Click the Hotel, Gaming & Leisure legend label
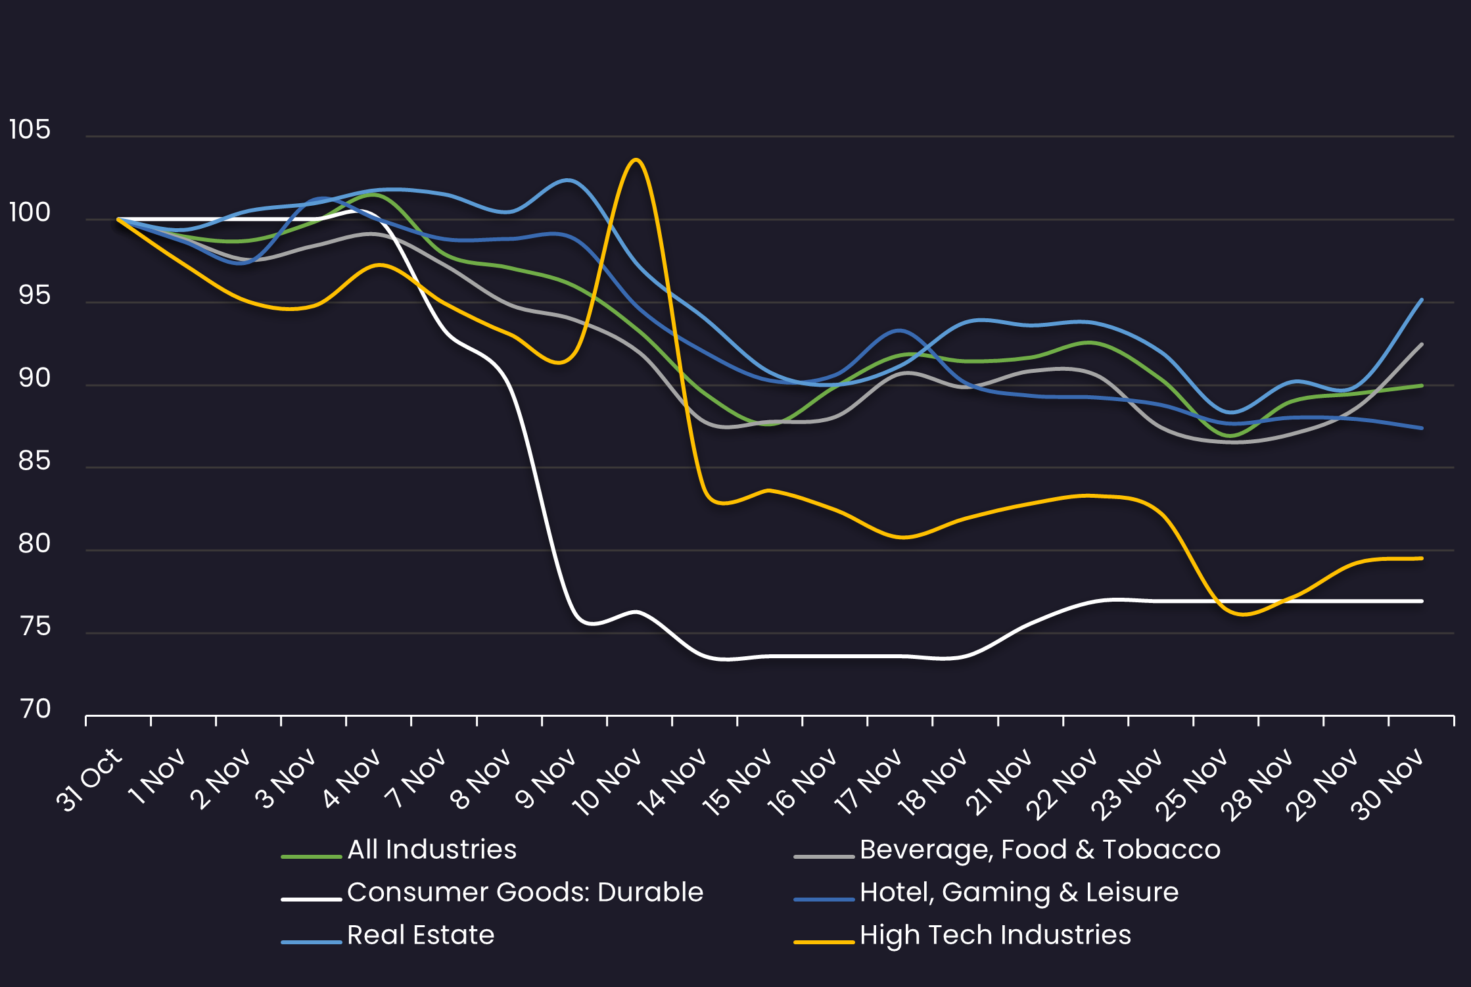This screenshot has width=1471, height=987. [1018, 892]
